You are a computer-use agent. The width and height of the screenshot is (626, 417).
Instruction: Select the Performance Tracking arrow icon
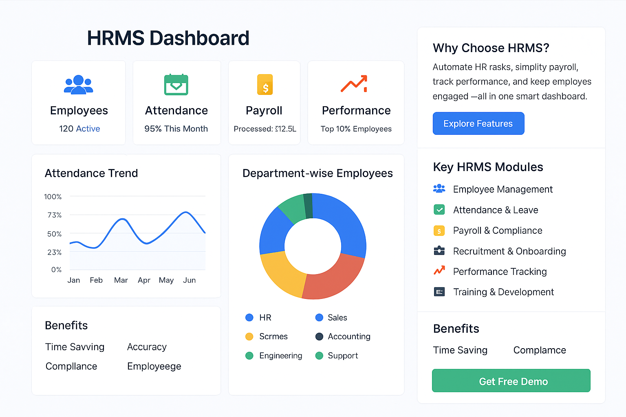coord(439,271)
